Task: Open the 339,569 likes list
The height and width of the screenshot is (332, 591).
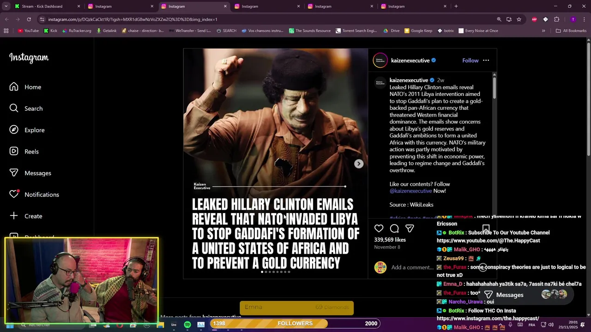Action: 390,240
